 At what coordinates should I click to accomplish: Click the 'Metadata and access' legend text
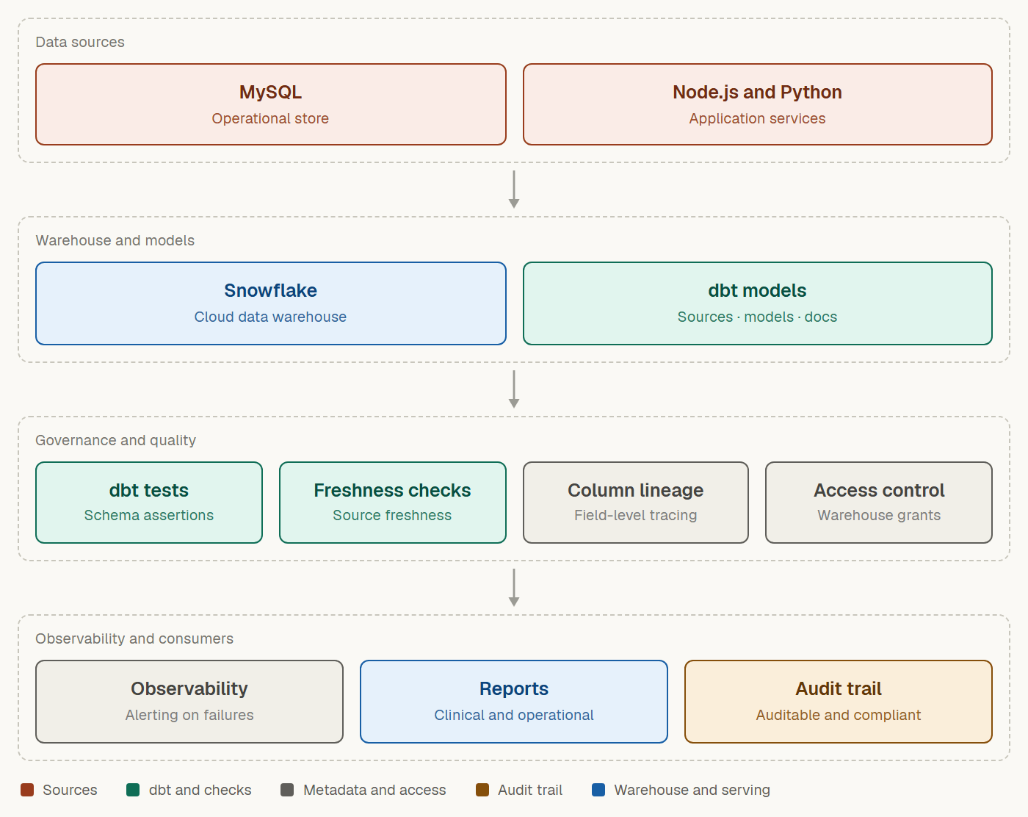pyautogui.click(x=374, y=790)
